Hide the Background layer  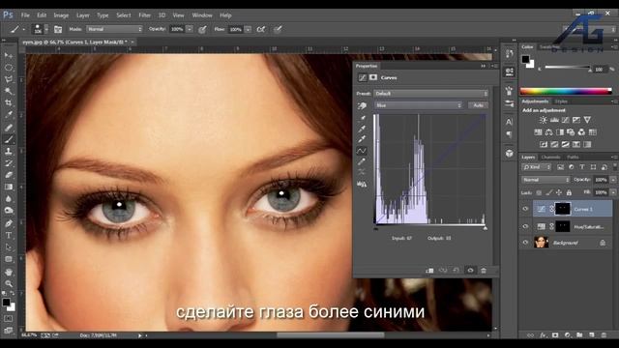point(525,243)
